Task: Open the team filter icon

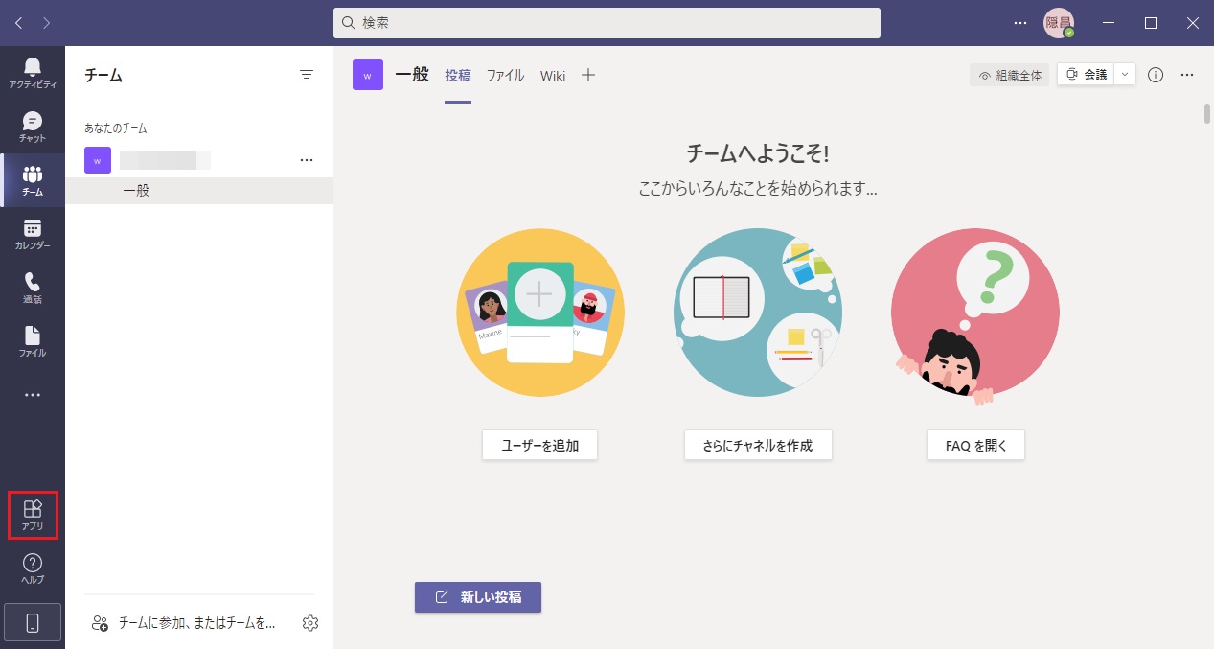Action: pyautogui.click(x=307, y=75)
